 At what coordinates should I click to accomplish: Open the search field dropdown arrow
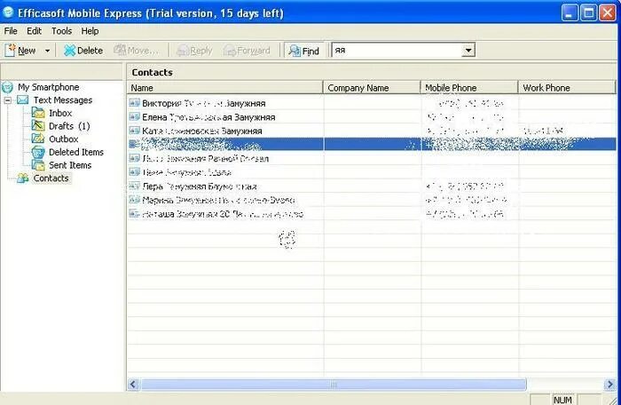coord(468,51)
